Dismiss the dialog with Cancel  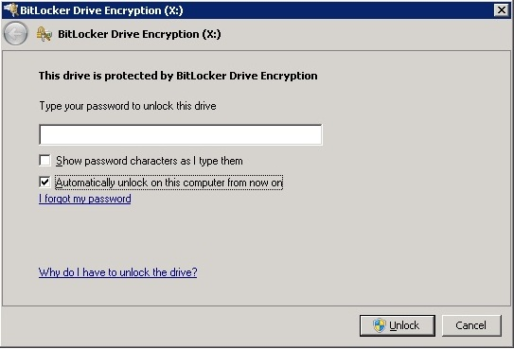(471, 325)
